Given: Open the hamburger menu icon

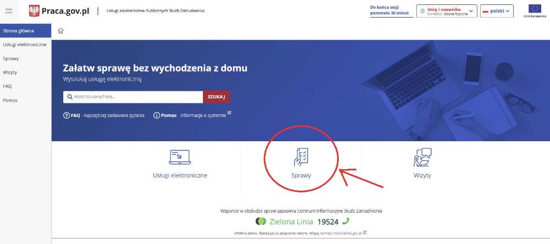Looking at the screenshot, I should coord(9,11).
